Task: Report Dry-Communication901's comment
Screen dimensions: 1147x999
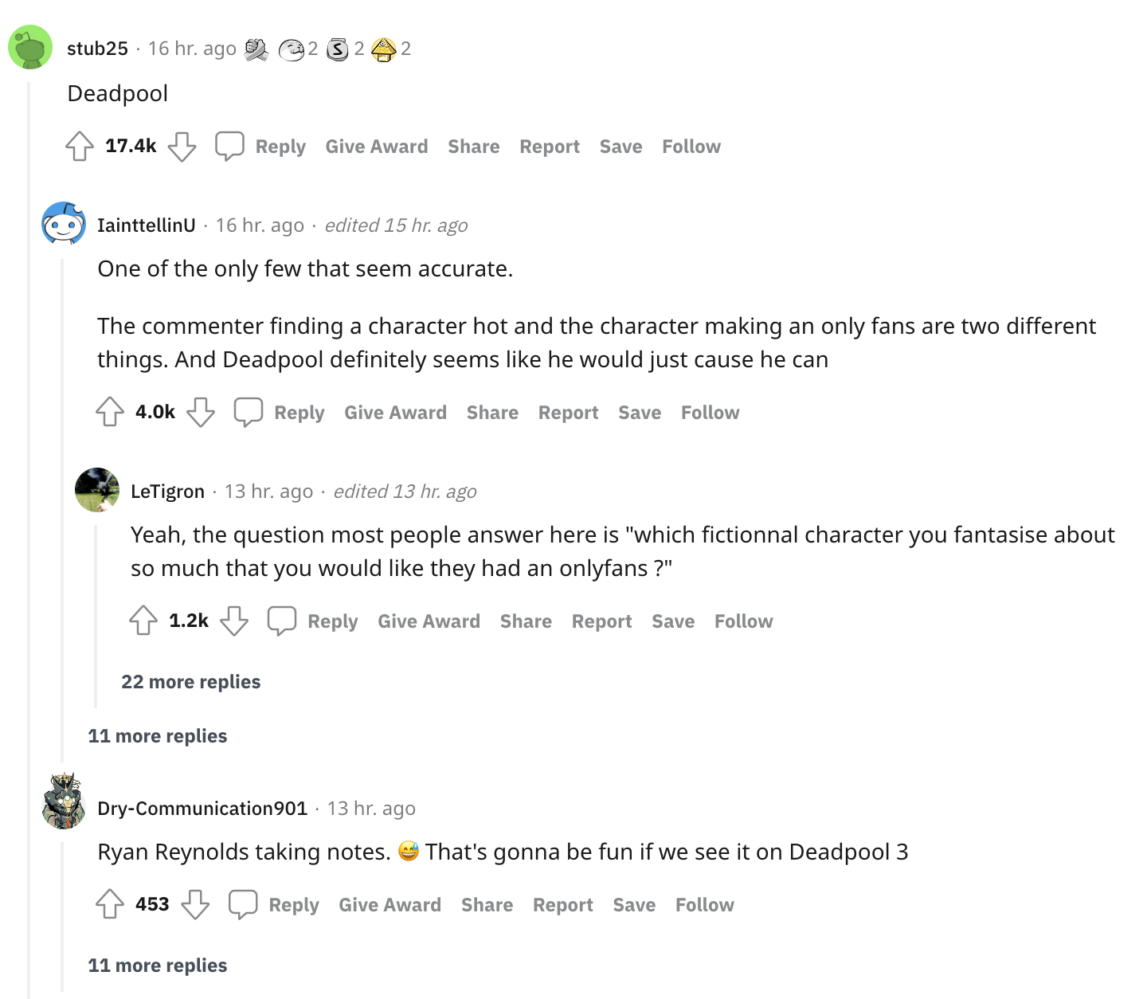Action: [562, 905]
